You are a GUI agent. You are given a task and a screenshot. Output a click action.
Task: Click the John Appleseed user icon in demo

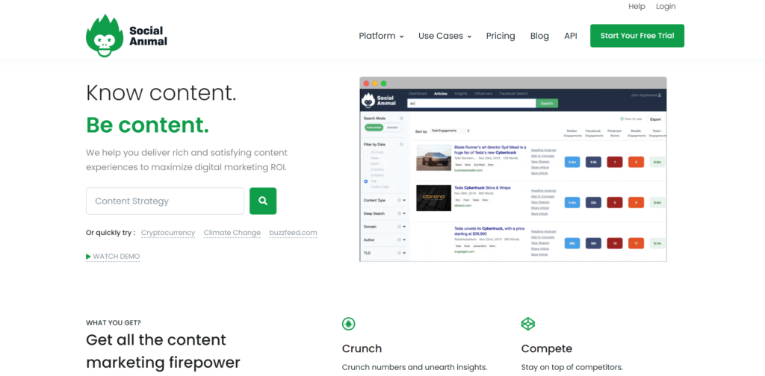pyautogui.click(x=660, y=95)
